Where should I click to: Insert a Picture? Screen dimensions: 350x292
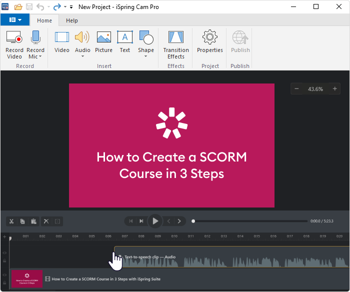click(104, 41)
